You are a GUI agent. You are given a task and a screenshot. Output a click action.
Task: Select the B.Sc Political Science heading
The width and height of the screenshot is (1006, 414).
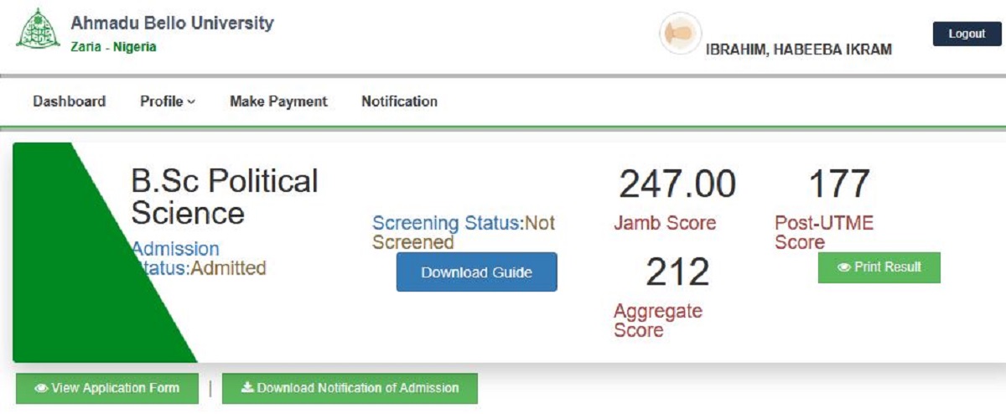click(224, 197)
